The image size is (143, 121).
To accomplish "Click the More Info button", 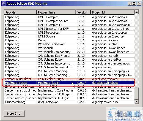I will point(14,114).
